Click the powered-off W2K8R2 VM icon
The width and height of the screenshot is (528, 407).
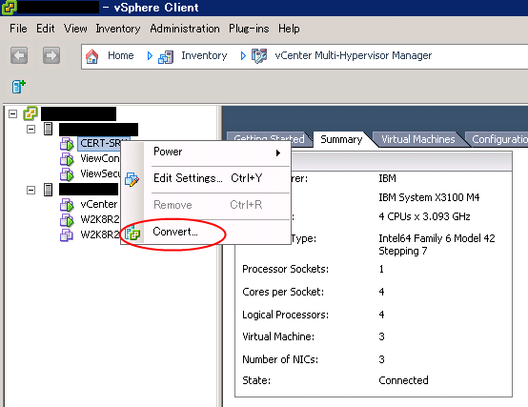(x=67, y=235)
